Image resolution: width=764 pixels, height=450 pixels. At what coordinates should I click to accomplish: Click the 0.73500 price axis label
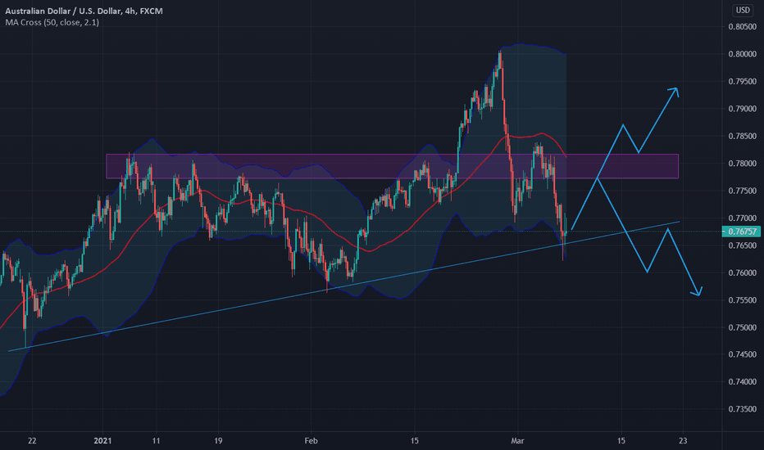pos(743,409)
